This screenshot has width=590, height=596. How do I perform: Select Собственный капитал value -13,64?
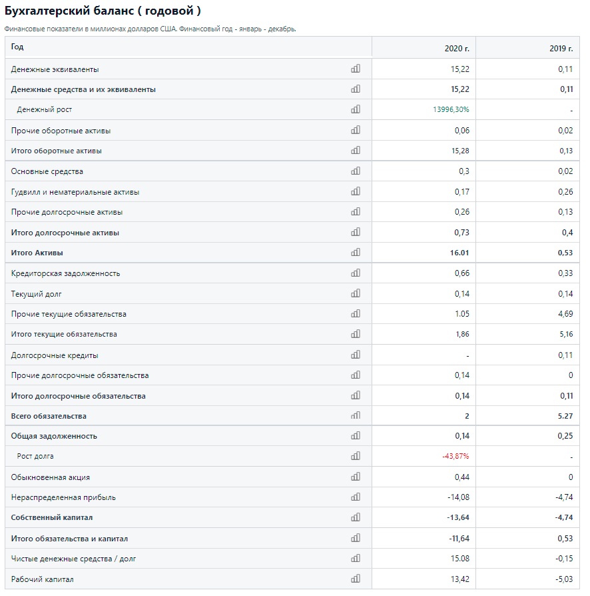pos(458,517)
